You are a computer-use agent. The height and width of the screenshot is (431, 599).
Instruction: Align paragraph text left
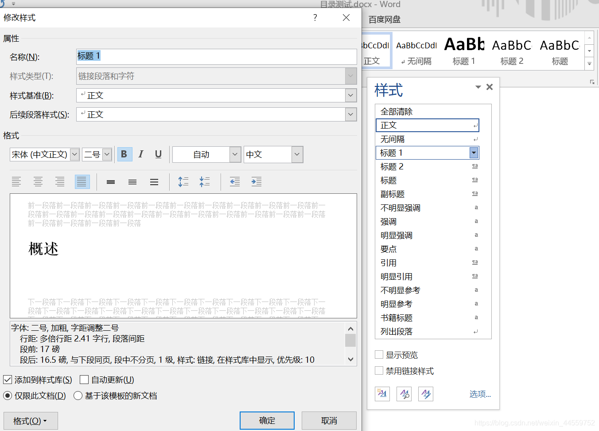pos(16,181)
